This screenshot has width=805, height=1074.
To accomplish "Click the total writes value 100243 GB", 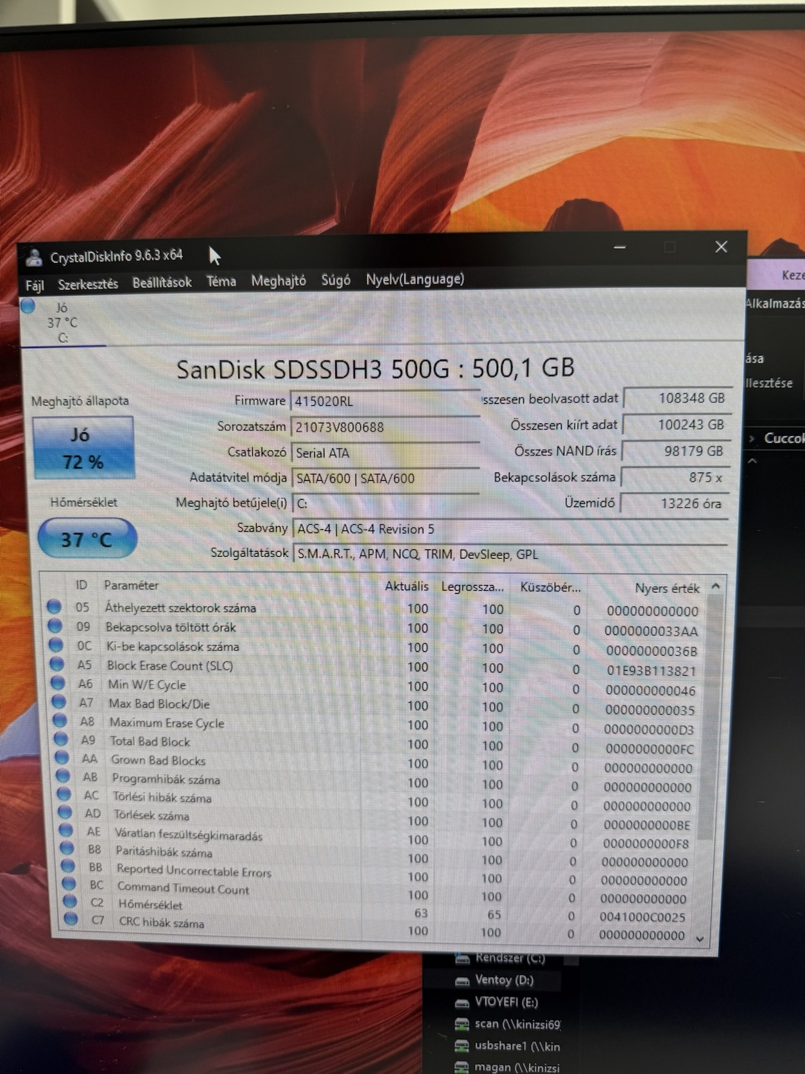I will [677, 425].
